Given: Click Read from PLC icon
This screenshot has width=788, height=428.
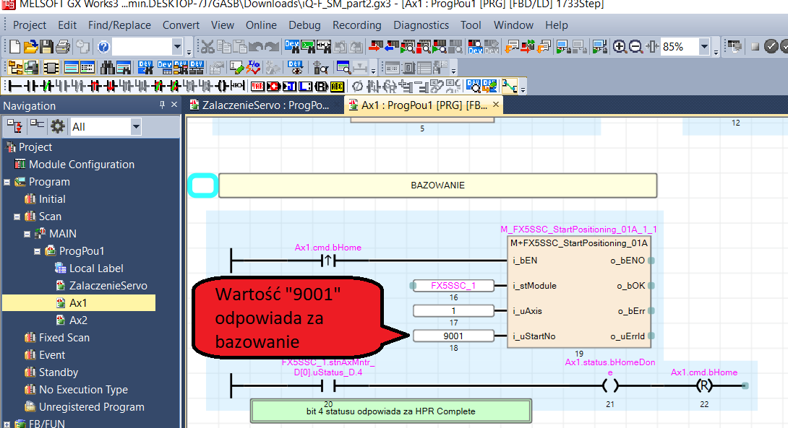Looking at the screenshot, I should pyautogui.click(x=390, y=47).
